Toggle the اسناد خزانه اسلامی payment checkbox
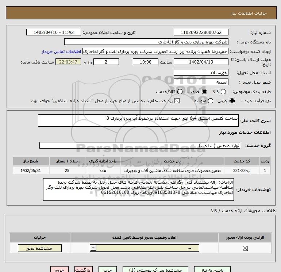 [177, 101]
